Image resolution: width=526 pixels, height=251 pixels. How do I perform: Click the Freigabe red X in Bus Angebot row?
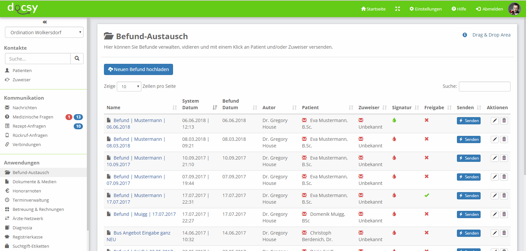[427, 233]
